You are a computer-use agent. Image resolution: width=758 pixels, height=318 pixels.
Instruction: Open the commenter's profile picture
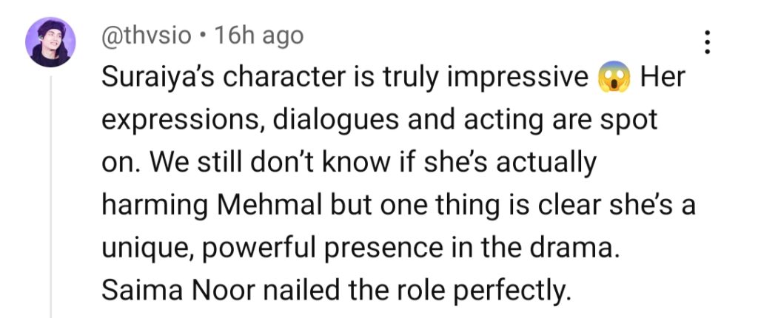(x=50, y=42)
